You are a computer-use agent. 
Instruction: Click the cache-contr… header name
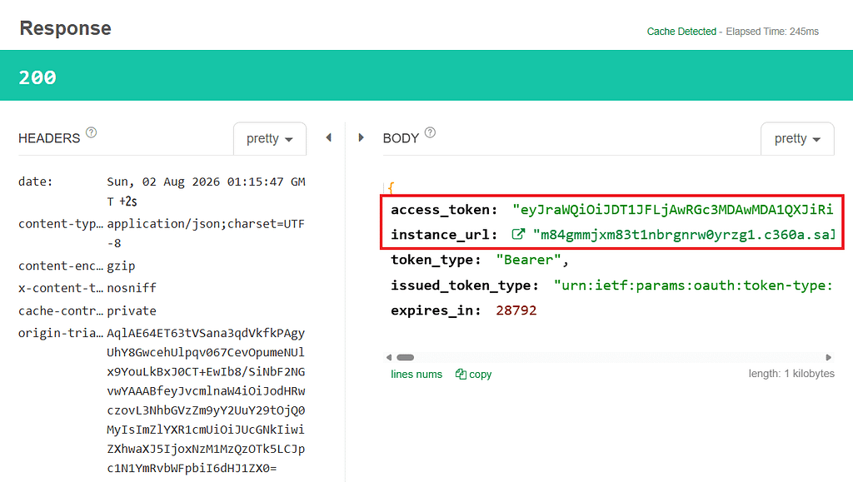60,311
